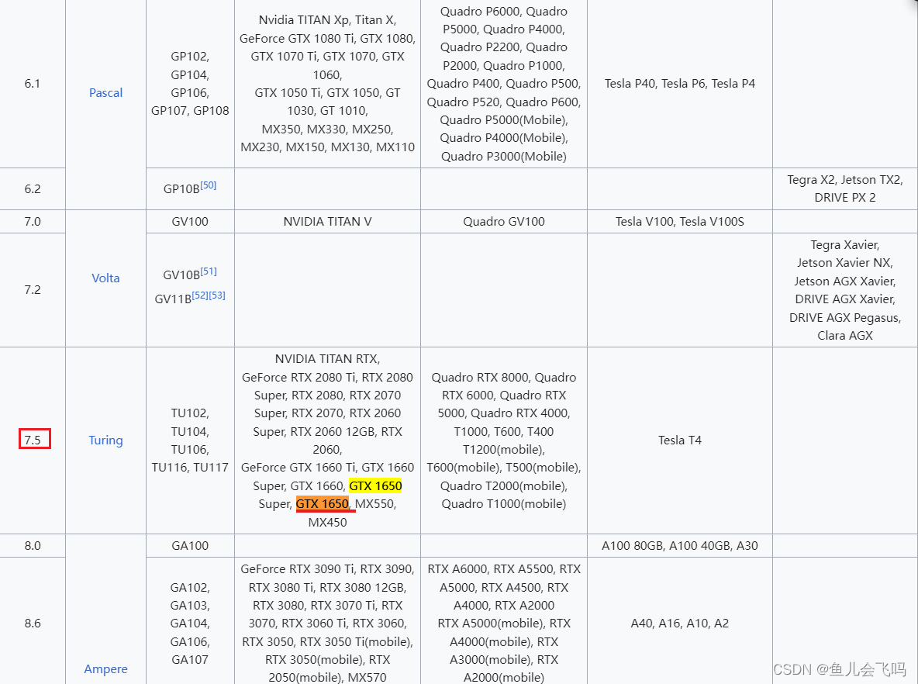Open the Ampere architecture link
Screen dimensions: 918x684
point(105,668)
